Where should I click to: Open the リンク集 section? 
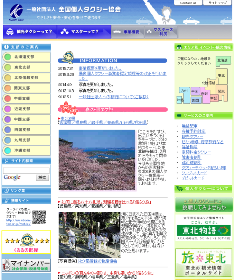click(26, 191)
